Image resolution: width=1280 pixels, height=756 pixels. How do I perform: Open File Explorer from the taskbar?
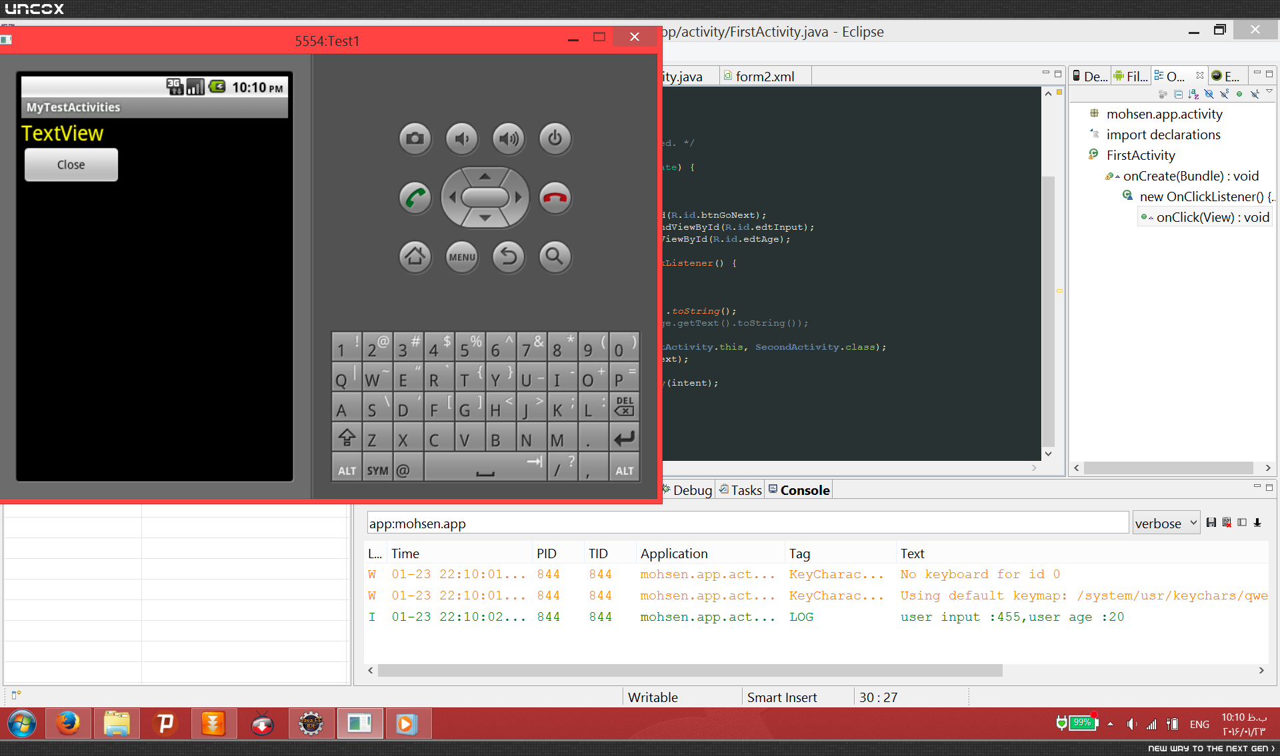pos(117,723)
